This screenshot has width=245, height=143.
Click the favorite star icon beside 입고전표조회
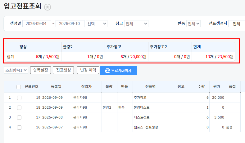47,7
